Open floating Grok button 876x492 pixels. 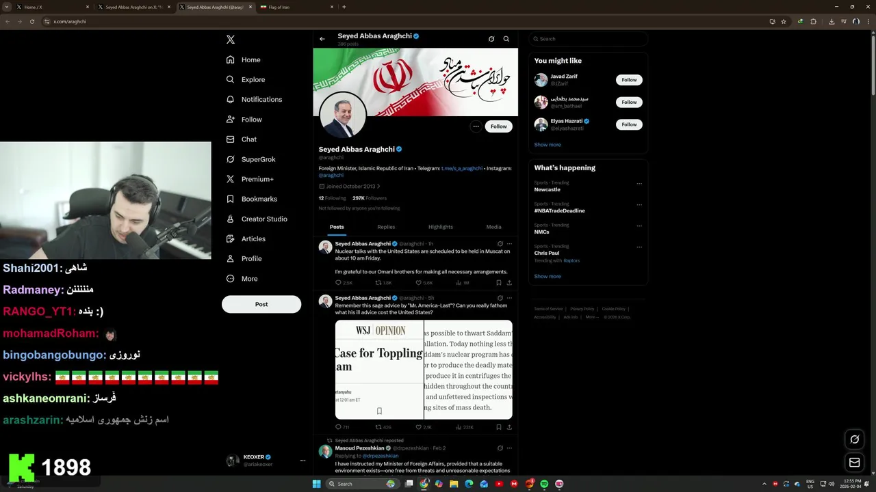854,439
